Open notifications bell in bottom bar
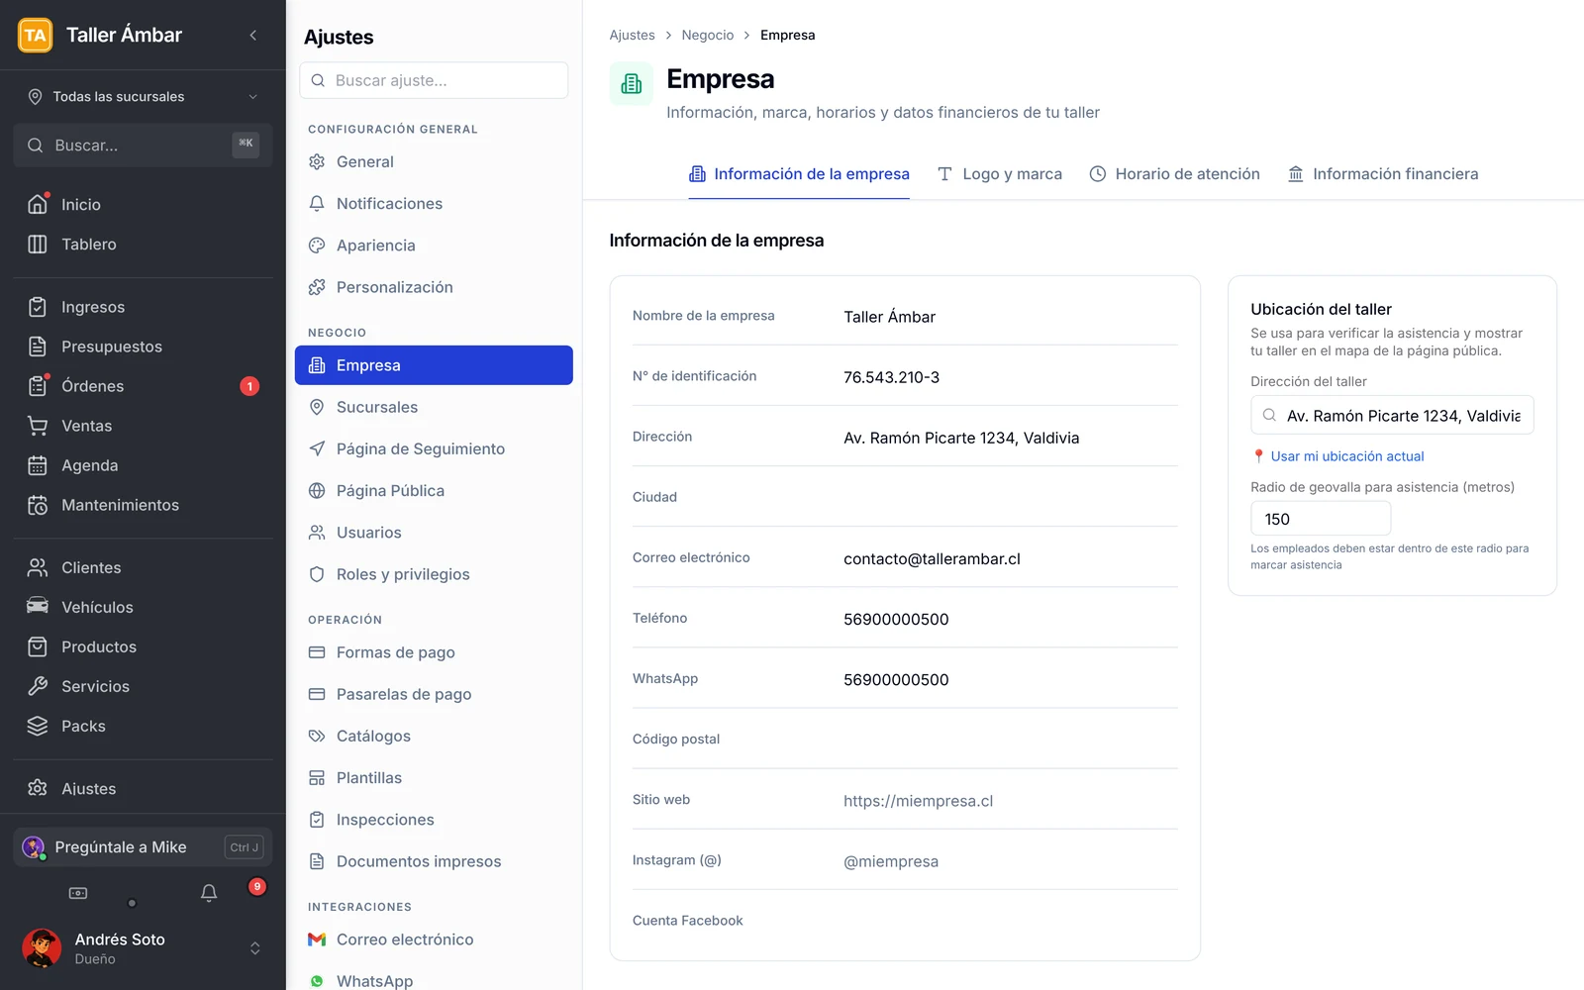Screen dimensions: 1584x990 pyautogui.click(x=209, y=893)
